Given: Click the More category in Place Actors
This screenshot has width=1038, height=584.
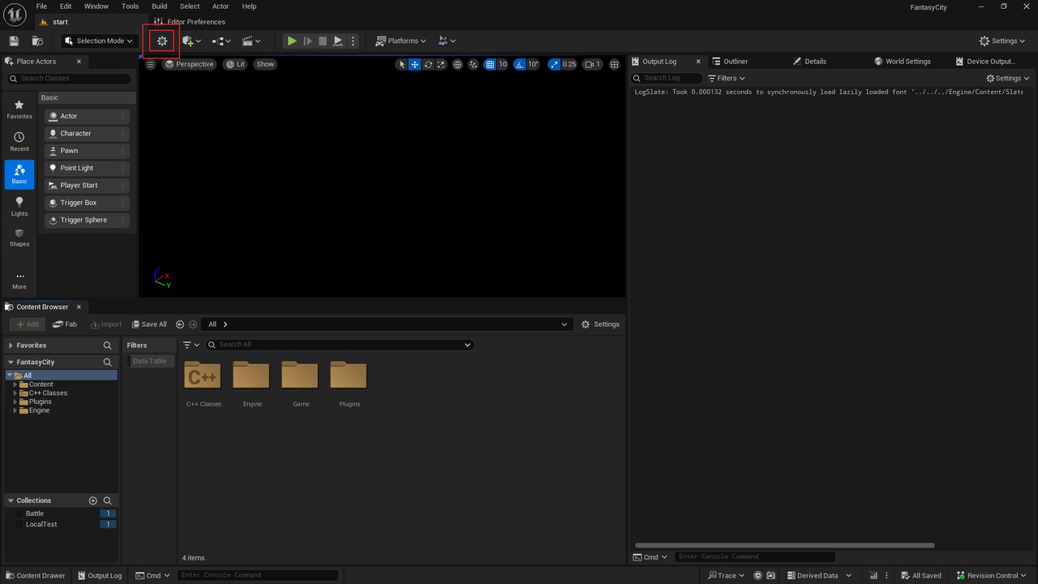Looking at the screenshot, I should pyautogui.click(x=19, y=280).
